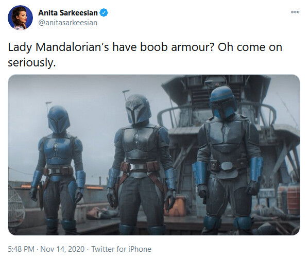Click the Nov 14, 2020 date
The width and height of the screenshot is (308, 259).
pos(62,249)
